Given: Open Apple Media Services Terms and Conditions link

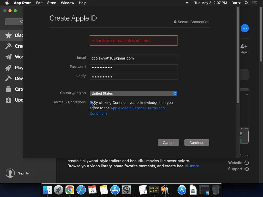Looking at the screenshot, I should coord(138,108).
